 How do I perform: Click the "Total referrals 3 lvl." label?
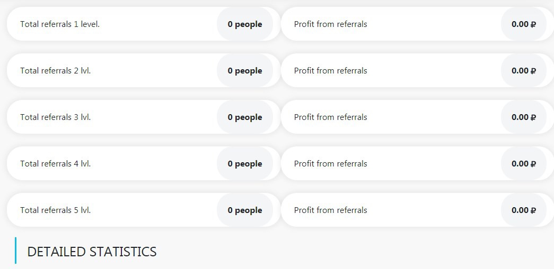click(x=56, y=117)
